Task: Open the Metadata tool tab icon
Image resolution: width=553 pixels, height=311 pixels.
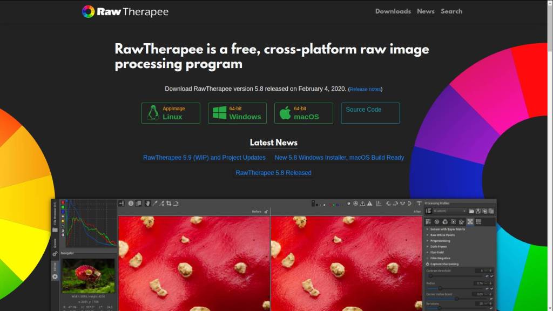Action: tap(478, 222)
